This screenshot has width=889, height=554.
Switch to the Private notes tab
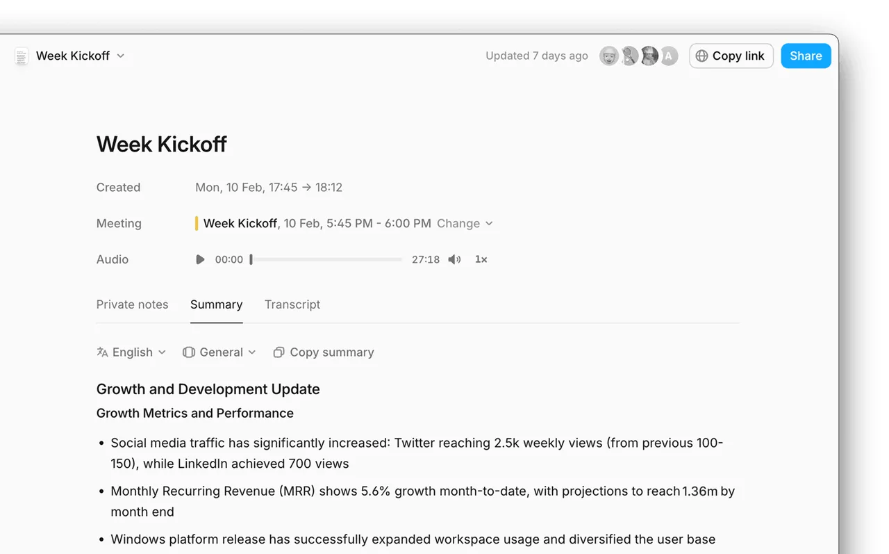point(132,304)
